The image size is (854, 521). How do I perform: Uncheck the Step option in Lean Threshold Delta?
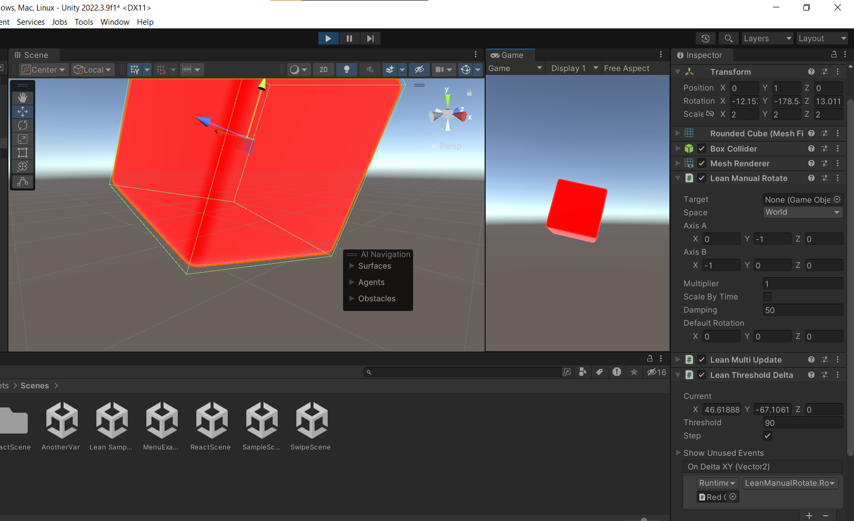767,436
